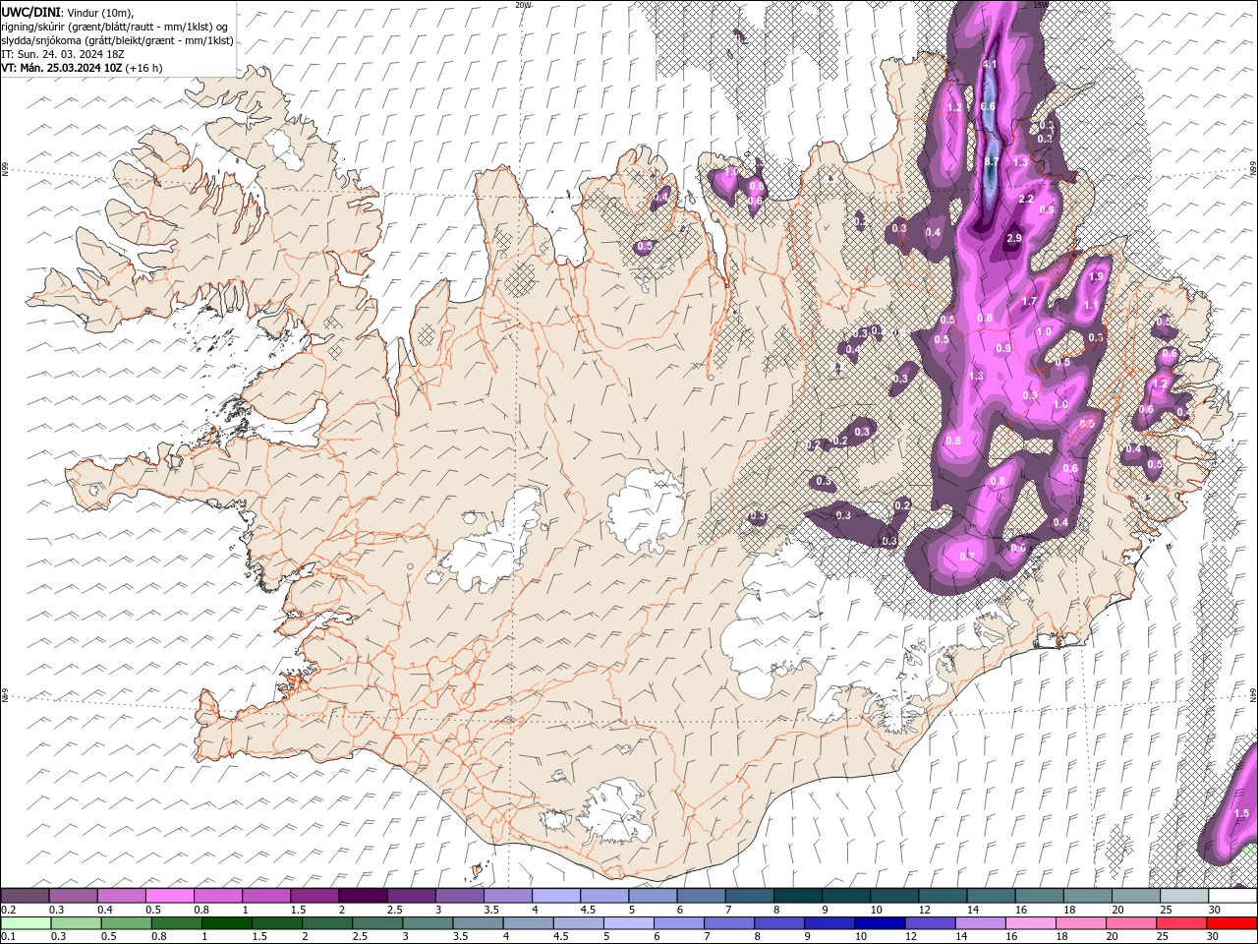The height and width of the screenshot is (944, 1258).
Task: Select the '1.7' value on the map
Action: tap(1030, 301)
